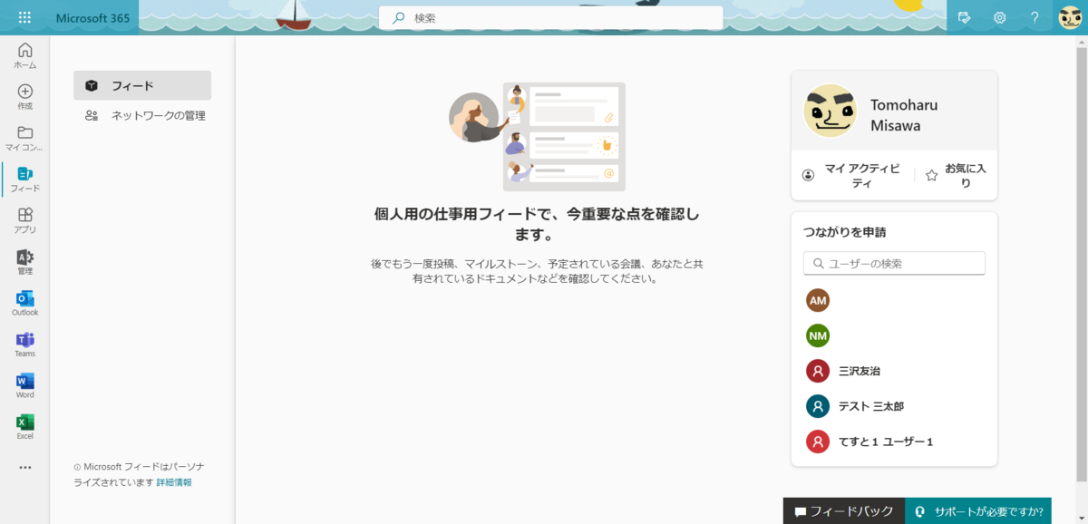1088x524 pixels.
Task: Click てすと1 ユーザー1 avatar icon
Action: (818, 442)
